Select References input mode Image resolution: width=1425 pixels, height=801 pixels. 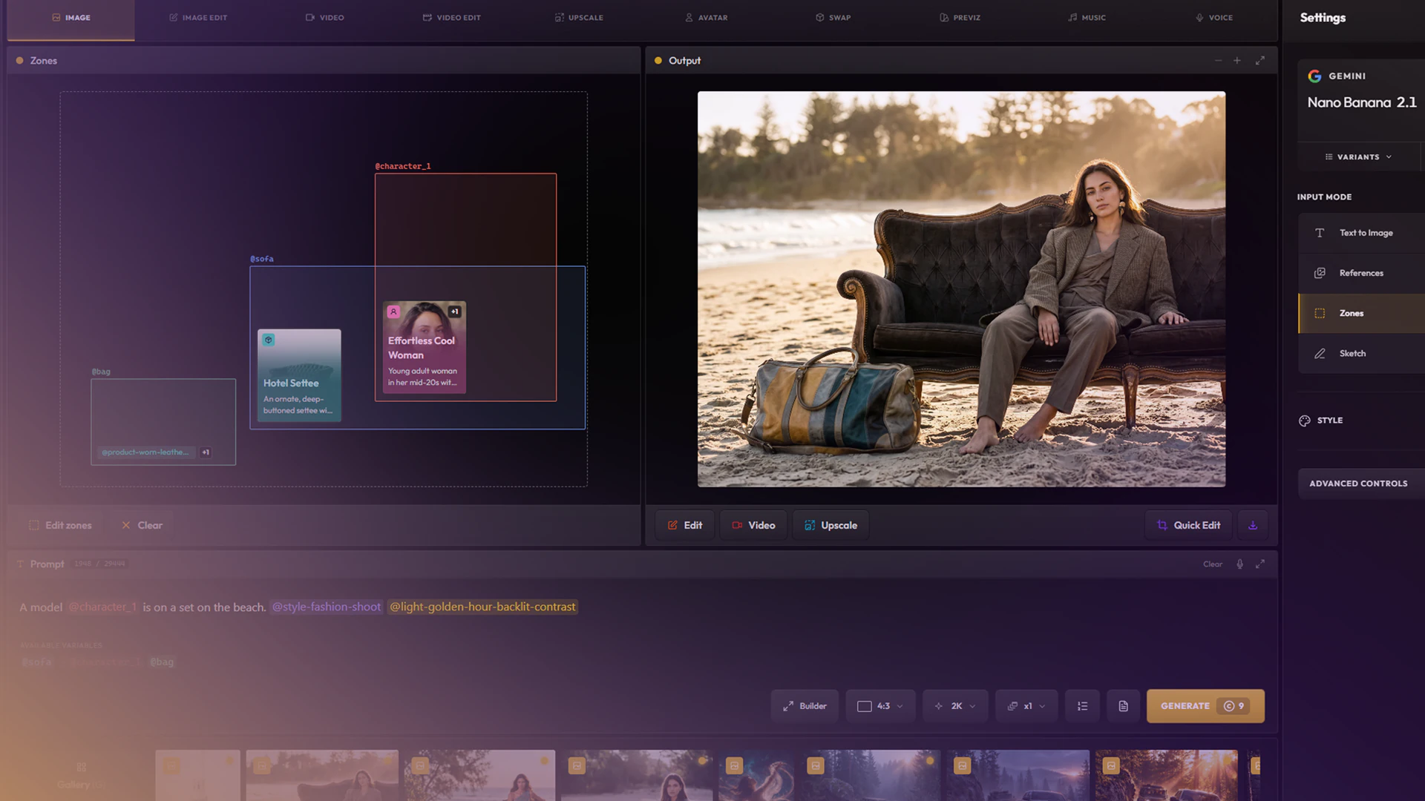[x=1361, y=273]
